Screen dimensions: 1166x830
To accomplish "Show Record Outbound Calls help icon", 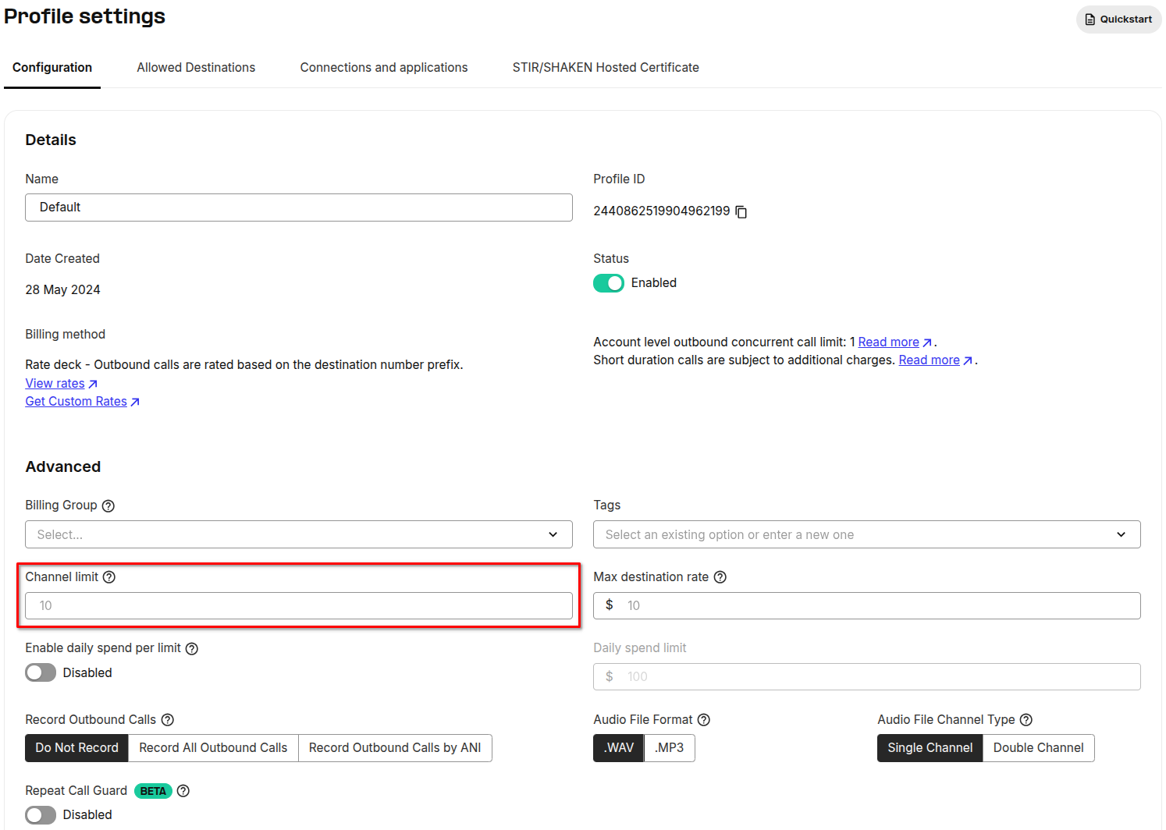I will pos(167,720).
